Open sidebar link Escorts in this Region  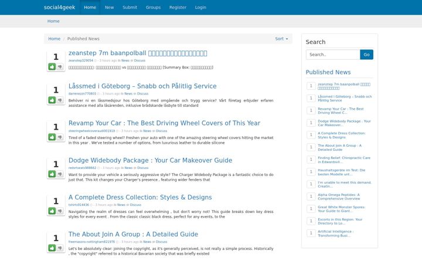(x=340, y=221)
